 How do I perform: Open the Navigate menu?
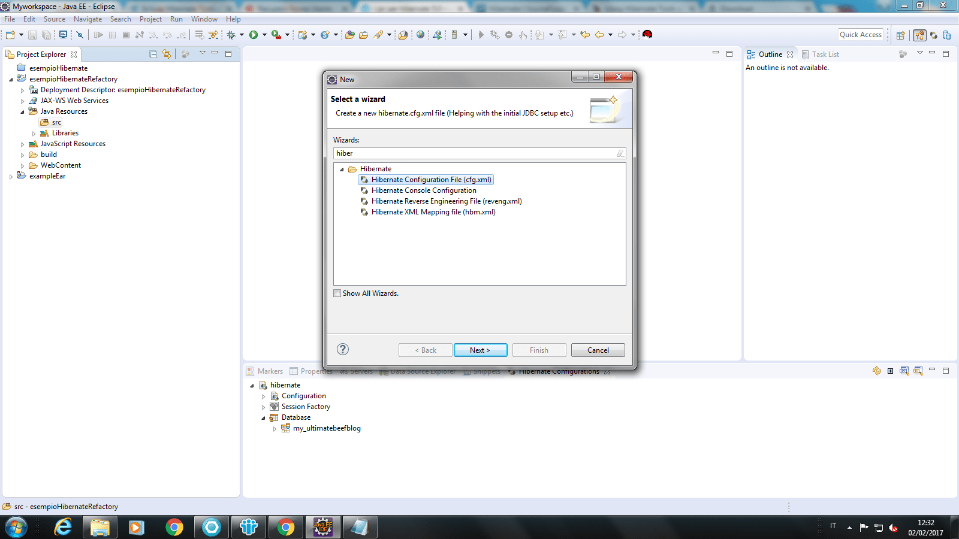click(88, 19)
